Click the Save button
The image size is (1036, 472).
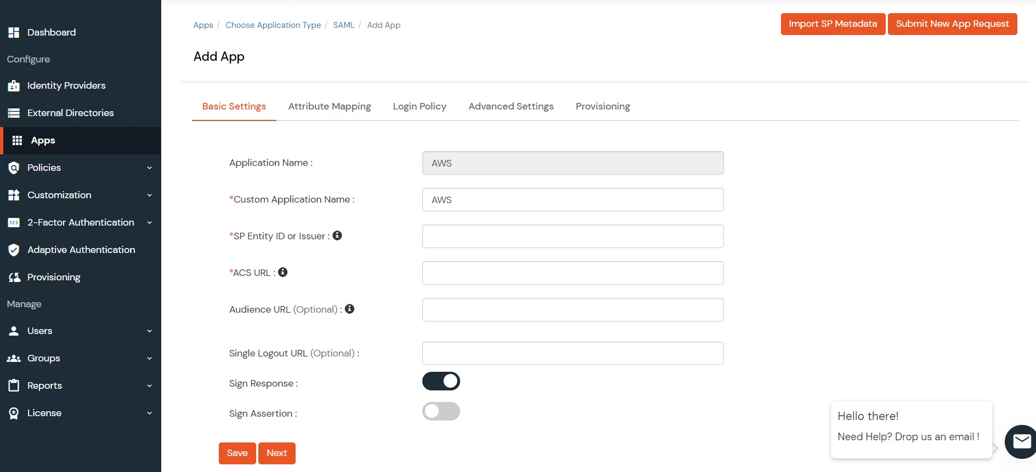coord(237,453)
